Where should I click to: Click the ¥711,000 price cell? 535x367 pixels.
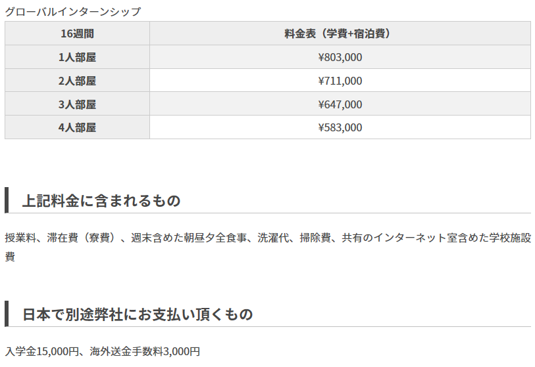340,81
